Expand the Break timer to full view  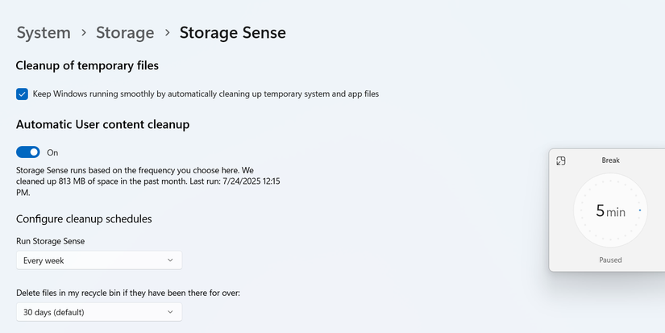click(561, 161)
